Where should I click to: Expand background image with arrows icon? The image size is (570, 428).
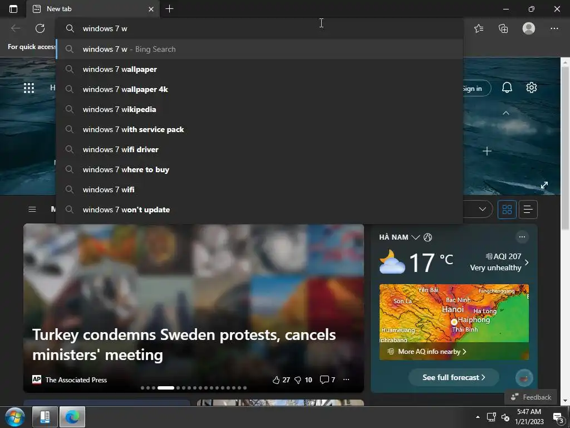pyautogui.click(x=544, y=185)
